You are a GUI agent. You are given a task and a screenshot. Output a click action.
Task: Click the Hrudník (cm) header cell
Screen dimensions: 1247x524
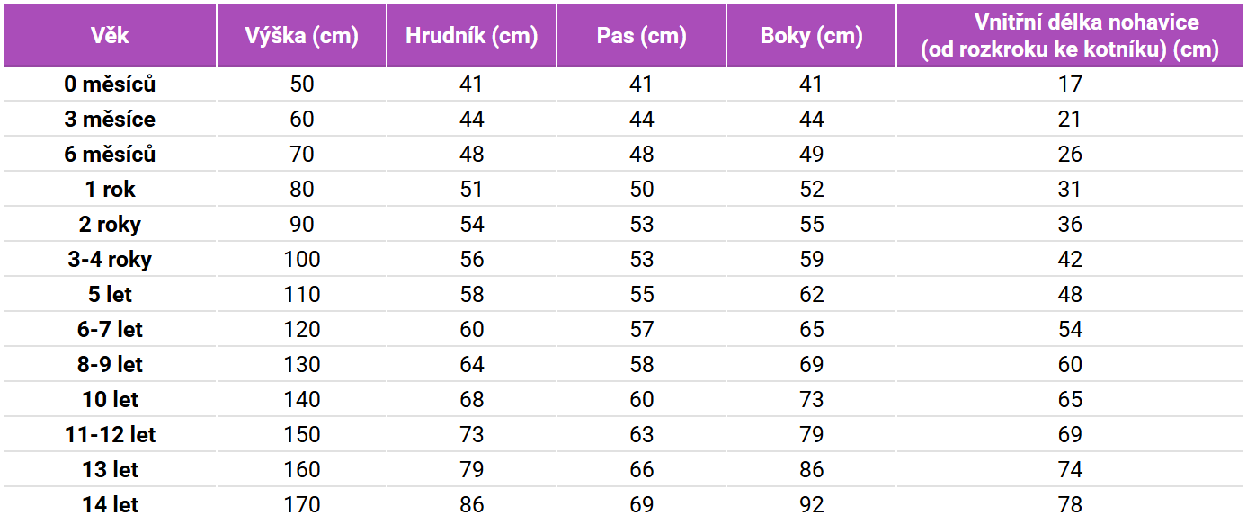[472, 36]
